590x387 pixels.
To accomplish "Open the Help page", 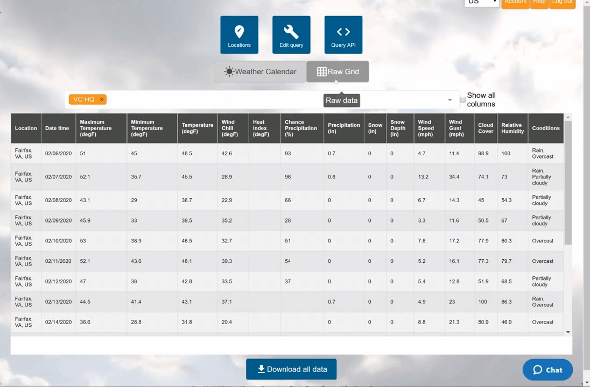I will 539,3.
